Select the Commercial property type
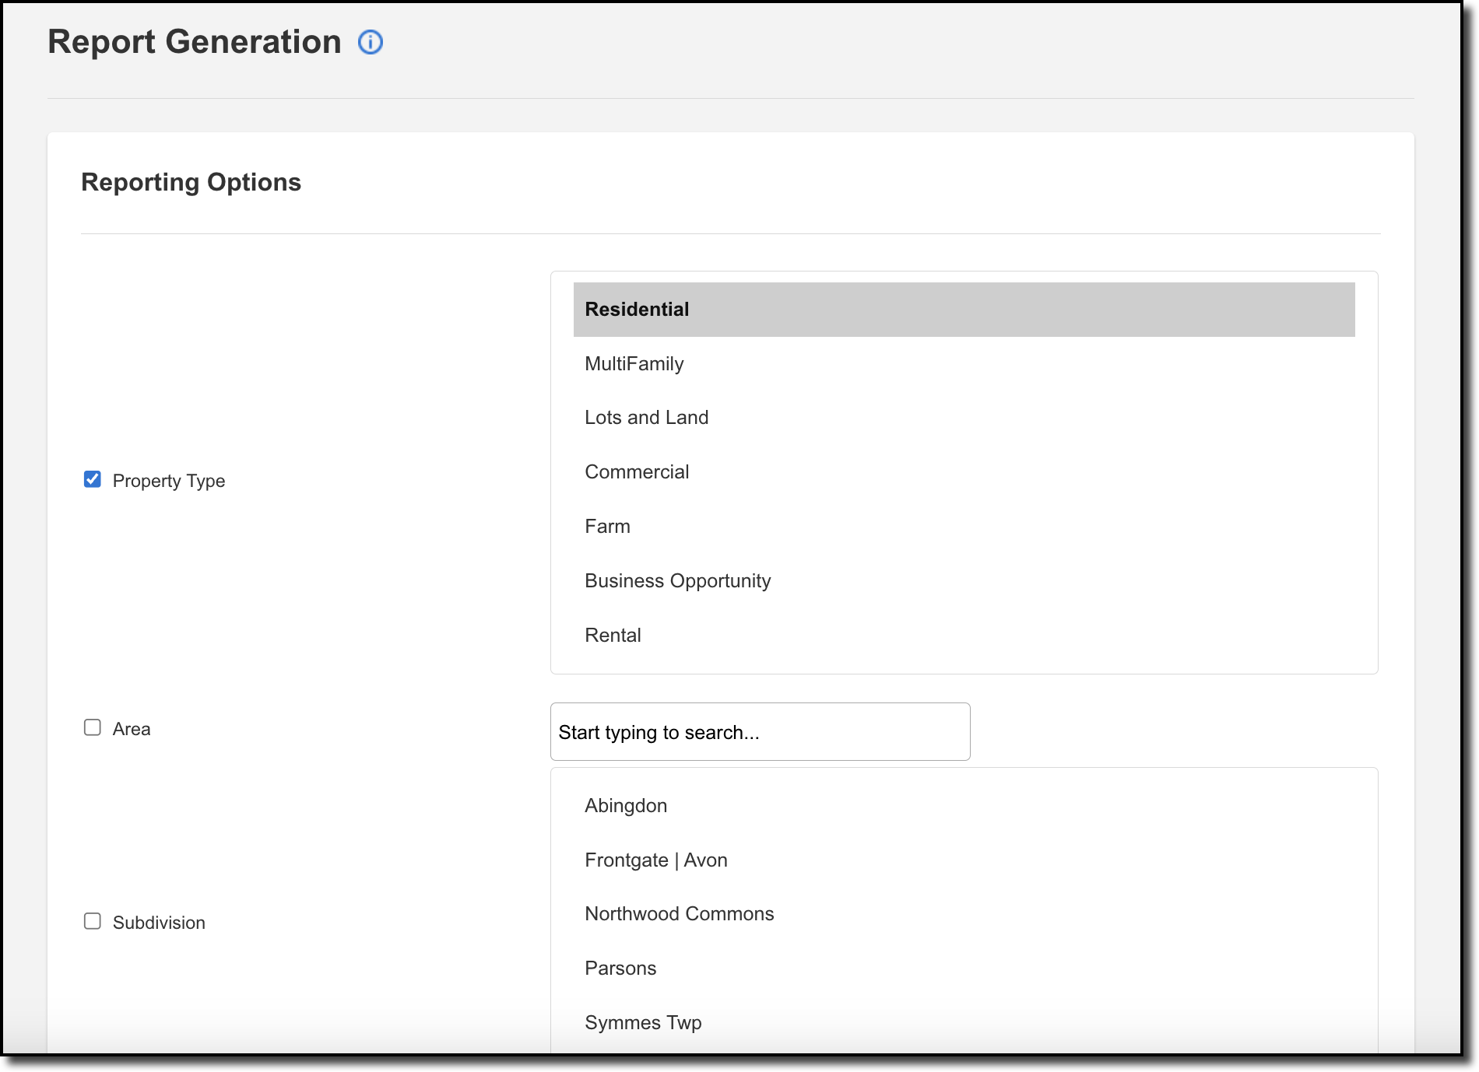The height and width of the screenshot is (1072, 1479). click(964, 472)
